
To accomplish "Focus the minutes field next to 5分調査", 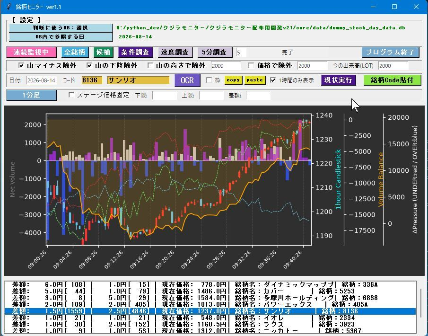I will [x=241, y=52].
